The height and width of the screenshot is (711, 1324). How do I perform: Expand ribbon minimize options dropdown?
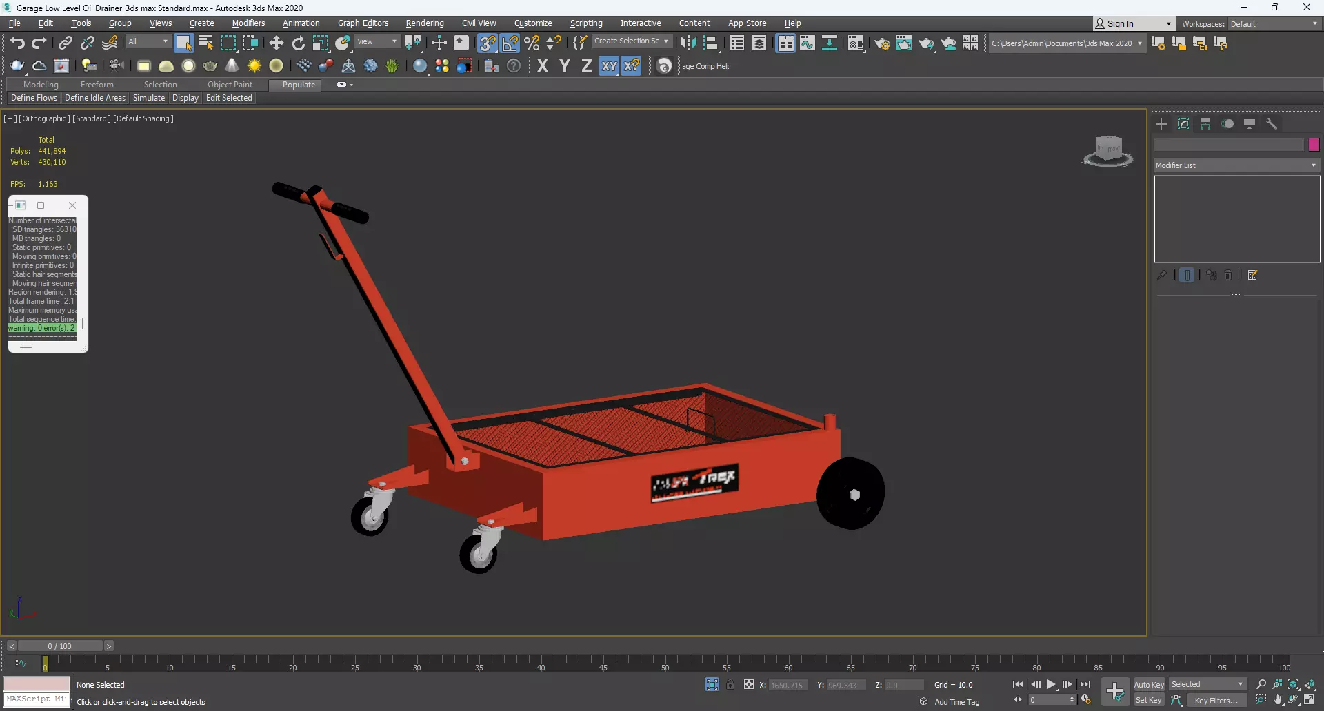pos(345,85)
